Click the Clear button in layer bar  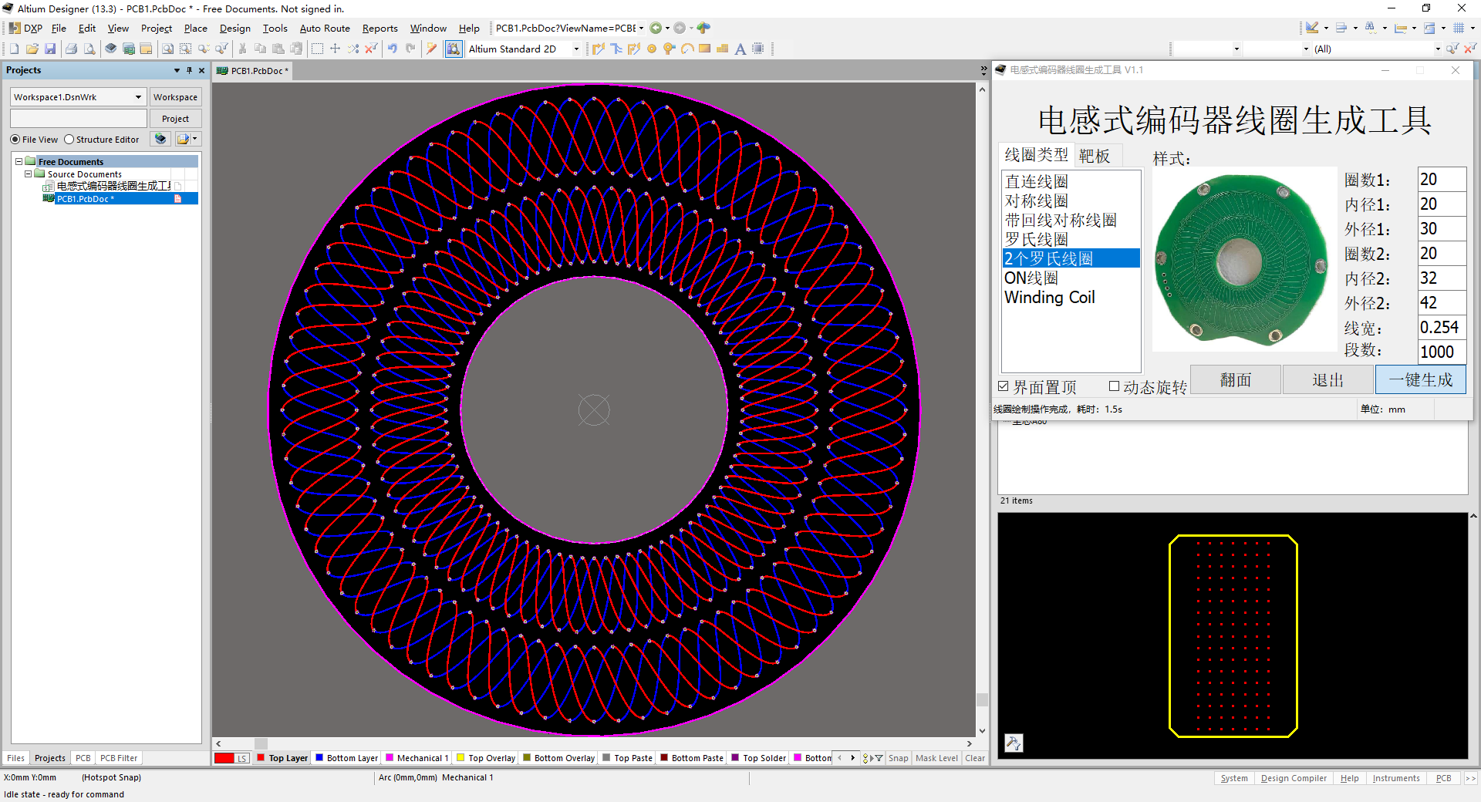pyautogui.click(x=975, y=758)
